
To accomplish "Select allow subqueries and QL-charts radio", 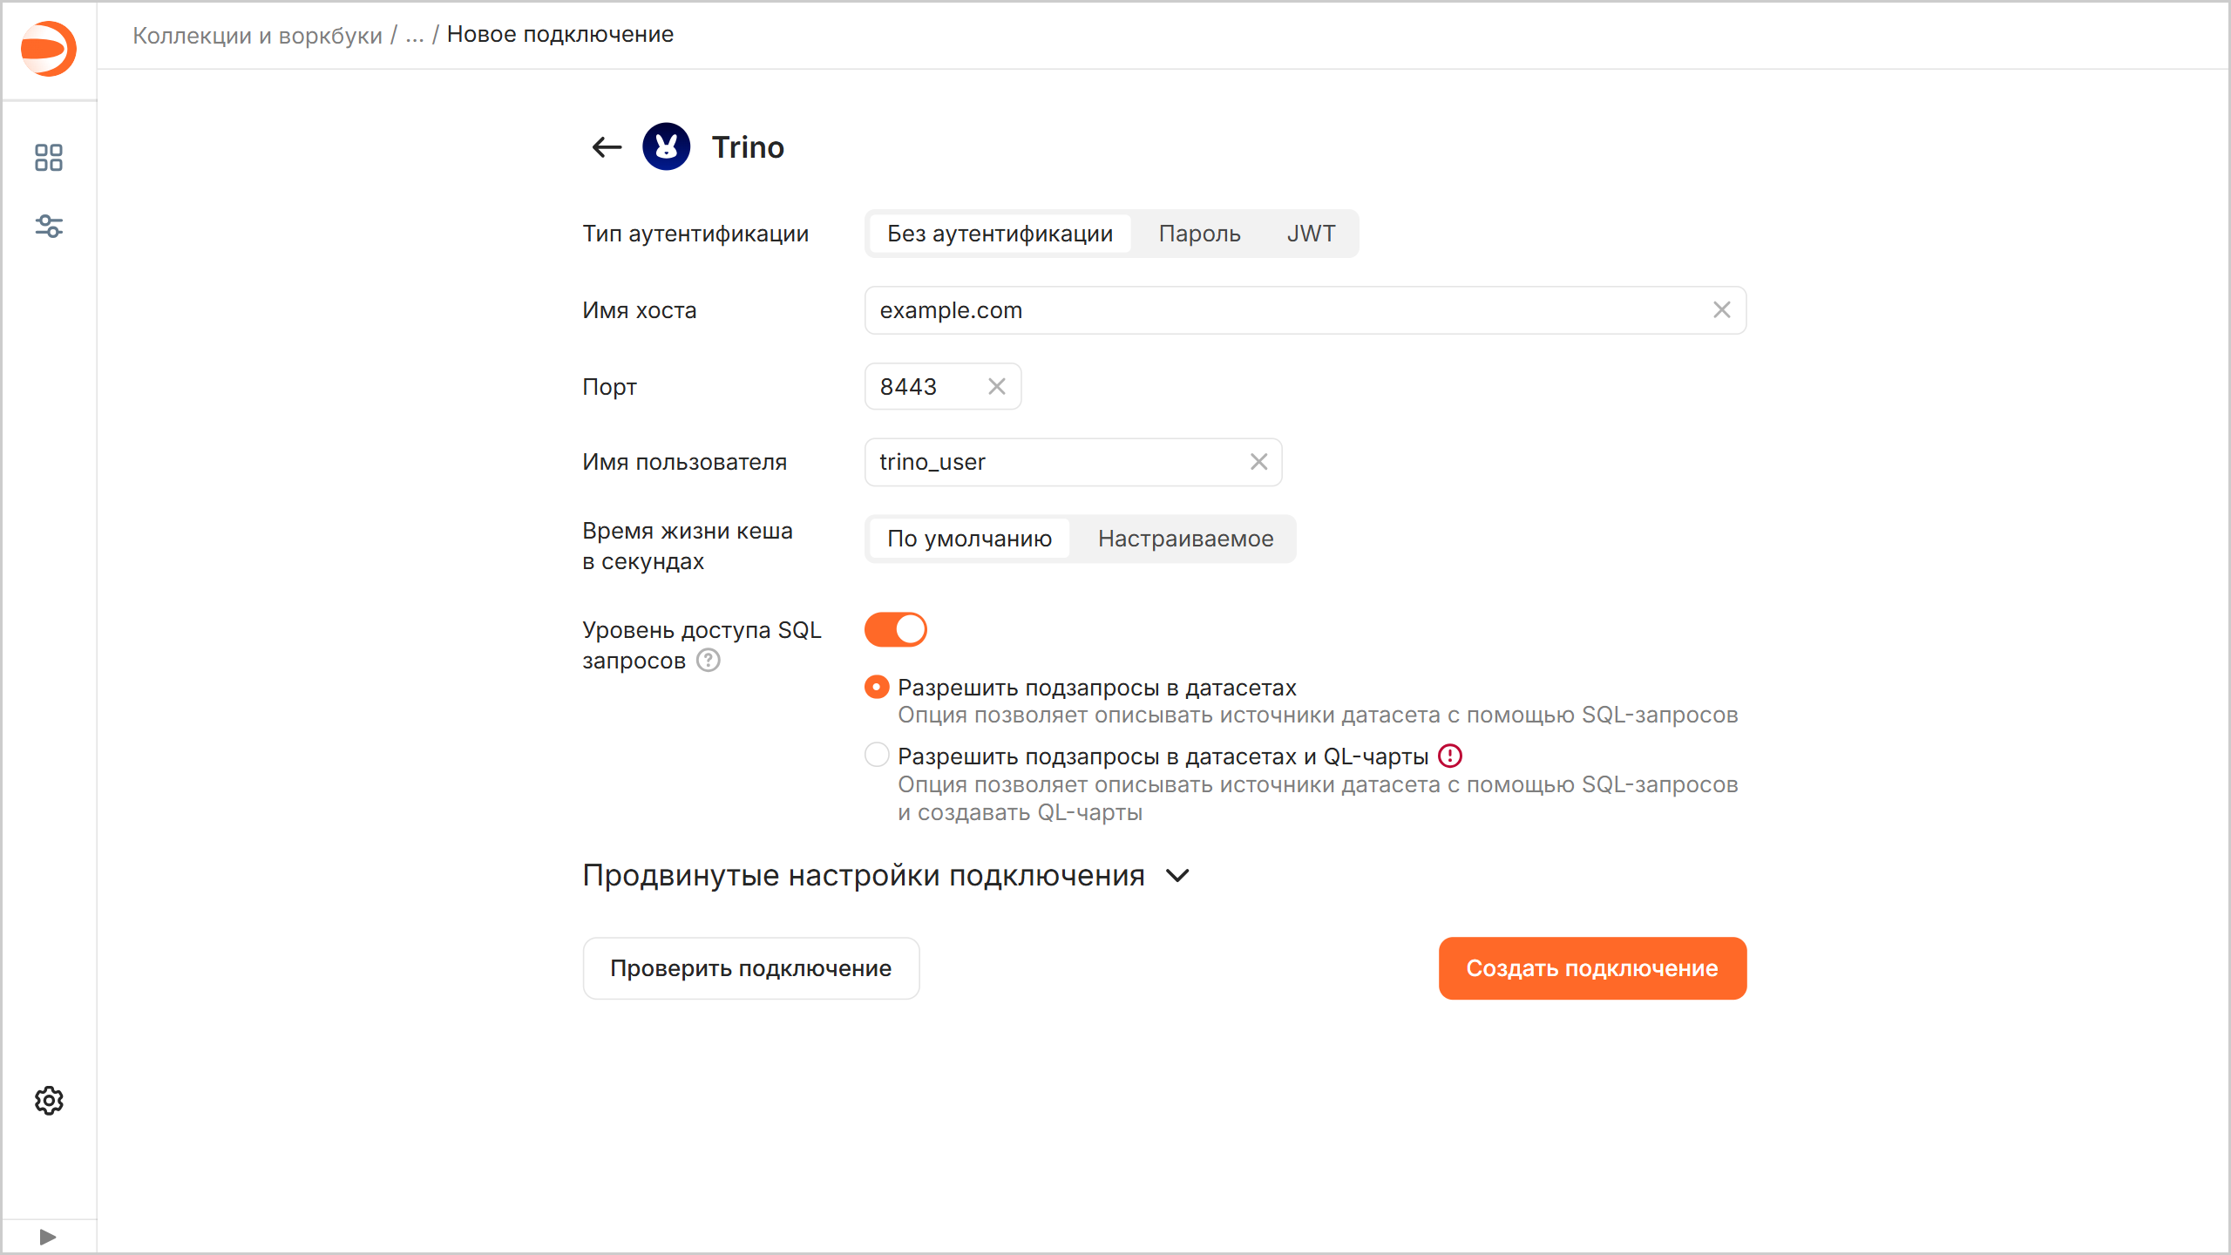I will tap(877, 756).
